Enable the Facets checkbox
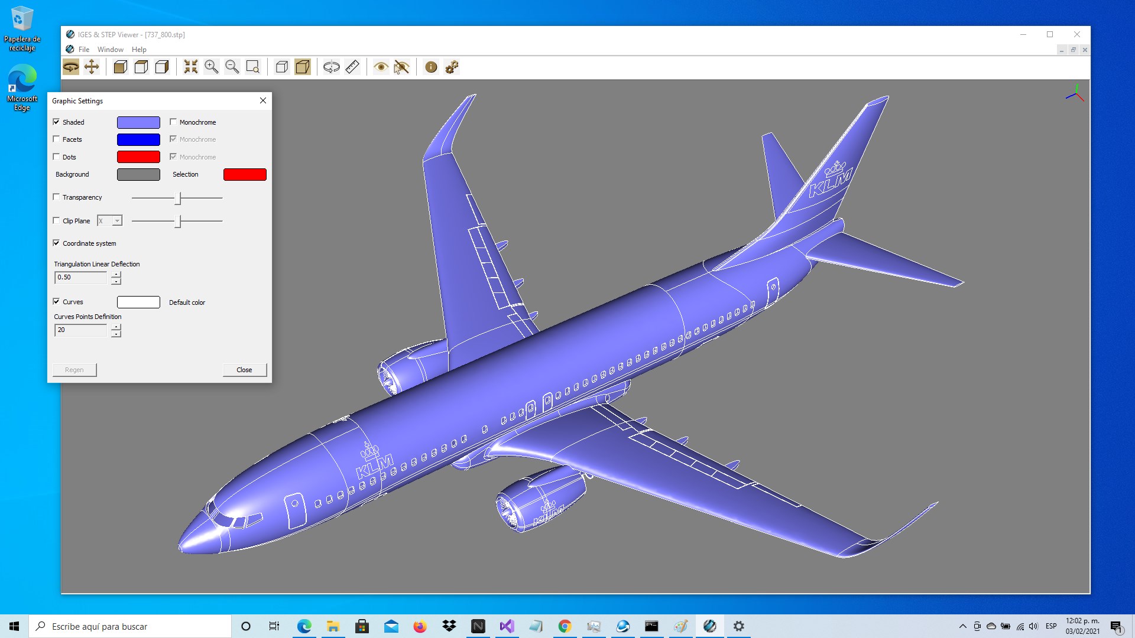This screenshot has height=638, width=1135. pyautogui.click(x=57, y=139)
